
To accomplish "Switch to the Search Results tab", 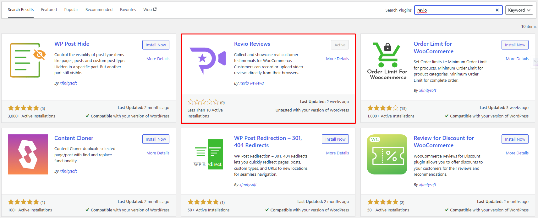I will tap(21, 10).
